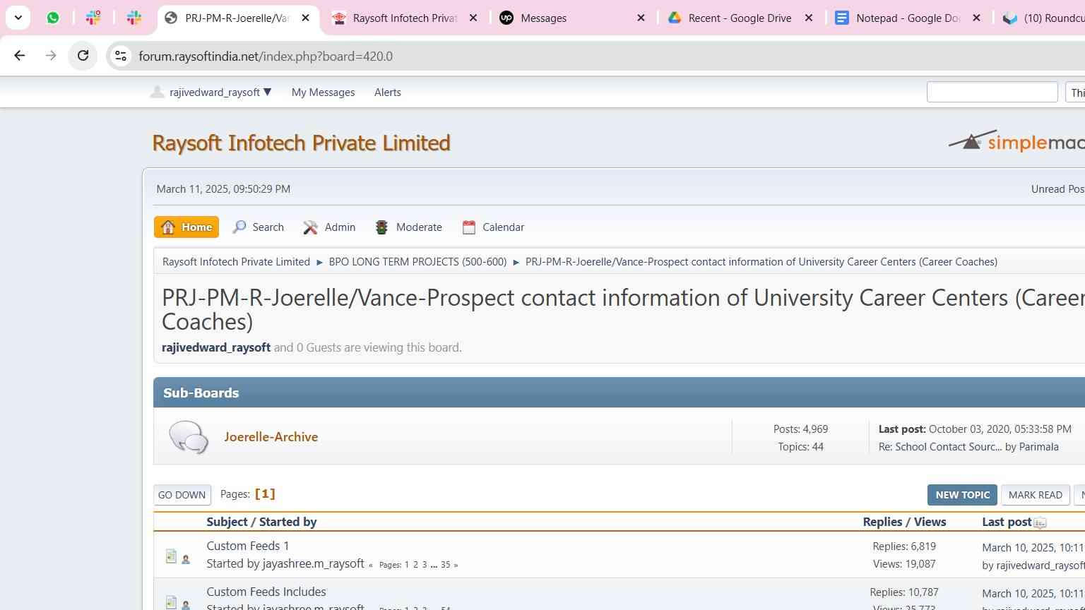This screenshot has width=1085, height=610.
Task: Open the first Slack pinned tab
Action: (93, 18)
